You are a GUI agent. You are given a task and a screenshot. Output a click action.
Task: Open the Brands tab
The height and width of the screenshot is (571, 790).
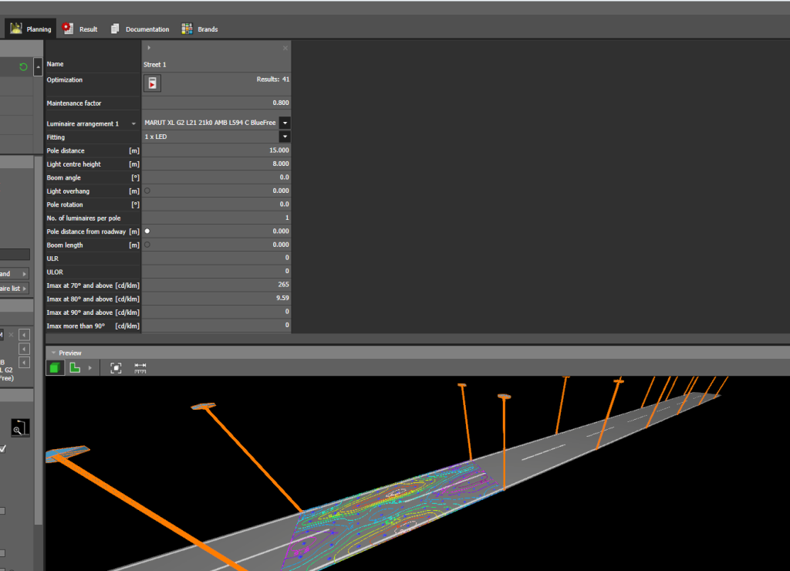(200, 29)
